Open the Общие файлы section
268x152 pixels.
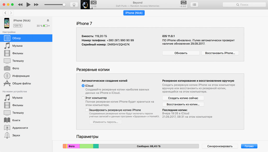click(x=26, y=83)
